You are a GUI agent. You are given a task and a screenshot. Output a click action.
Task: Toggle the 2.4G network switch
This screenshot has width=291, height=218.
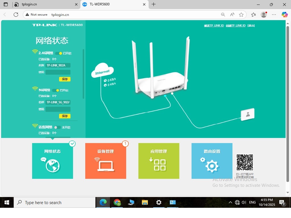point(59,53)
